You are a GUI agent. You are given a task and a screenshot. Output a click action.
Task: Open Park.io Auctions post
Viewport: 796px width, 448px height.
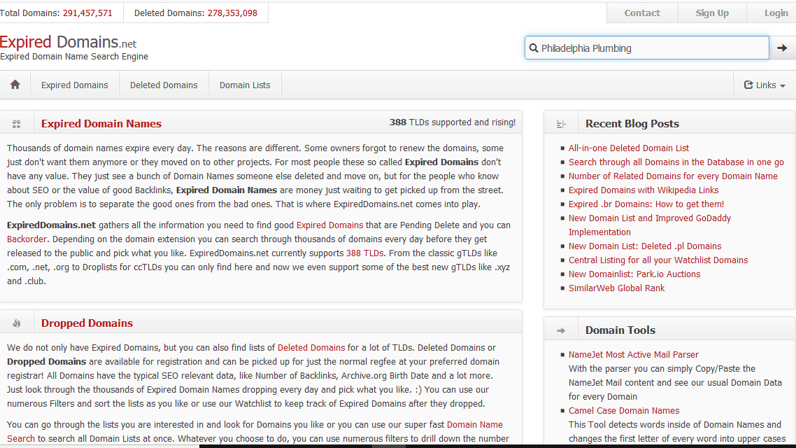tap(634, 274)
